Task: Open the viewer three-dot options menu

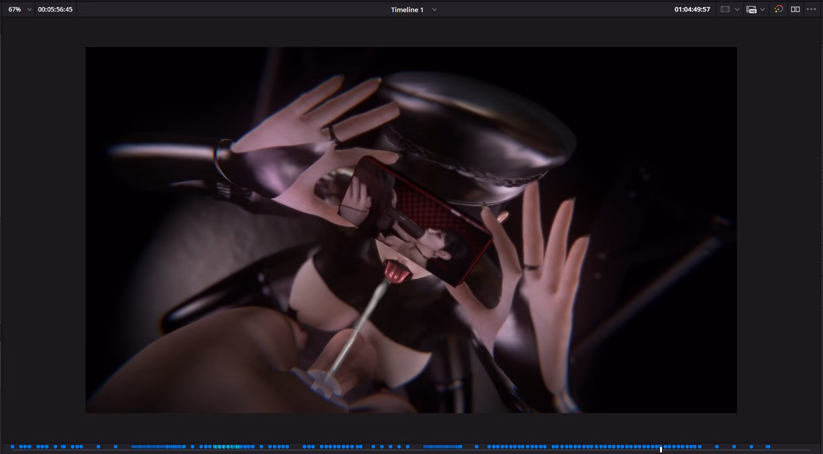Action: [811, 10]
